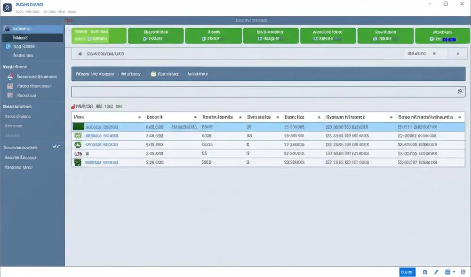This screenshot has height=277, width=471.
Task: Click the round green icon in the third row
Action: pos(78,145)
